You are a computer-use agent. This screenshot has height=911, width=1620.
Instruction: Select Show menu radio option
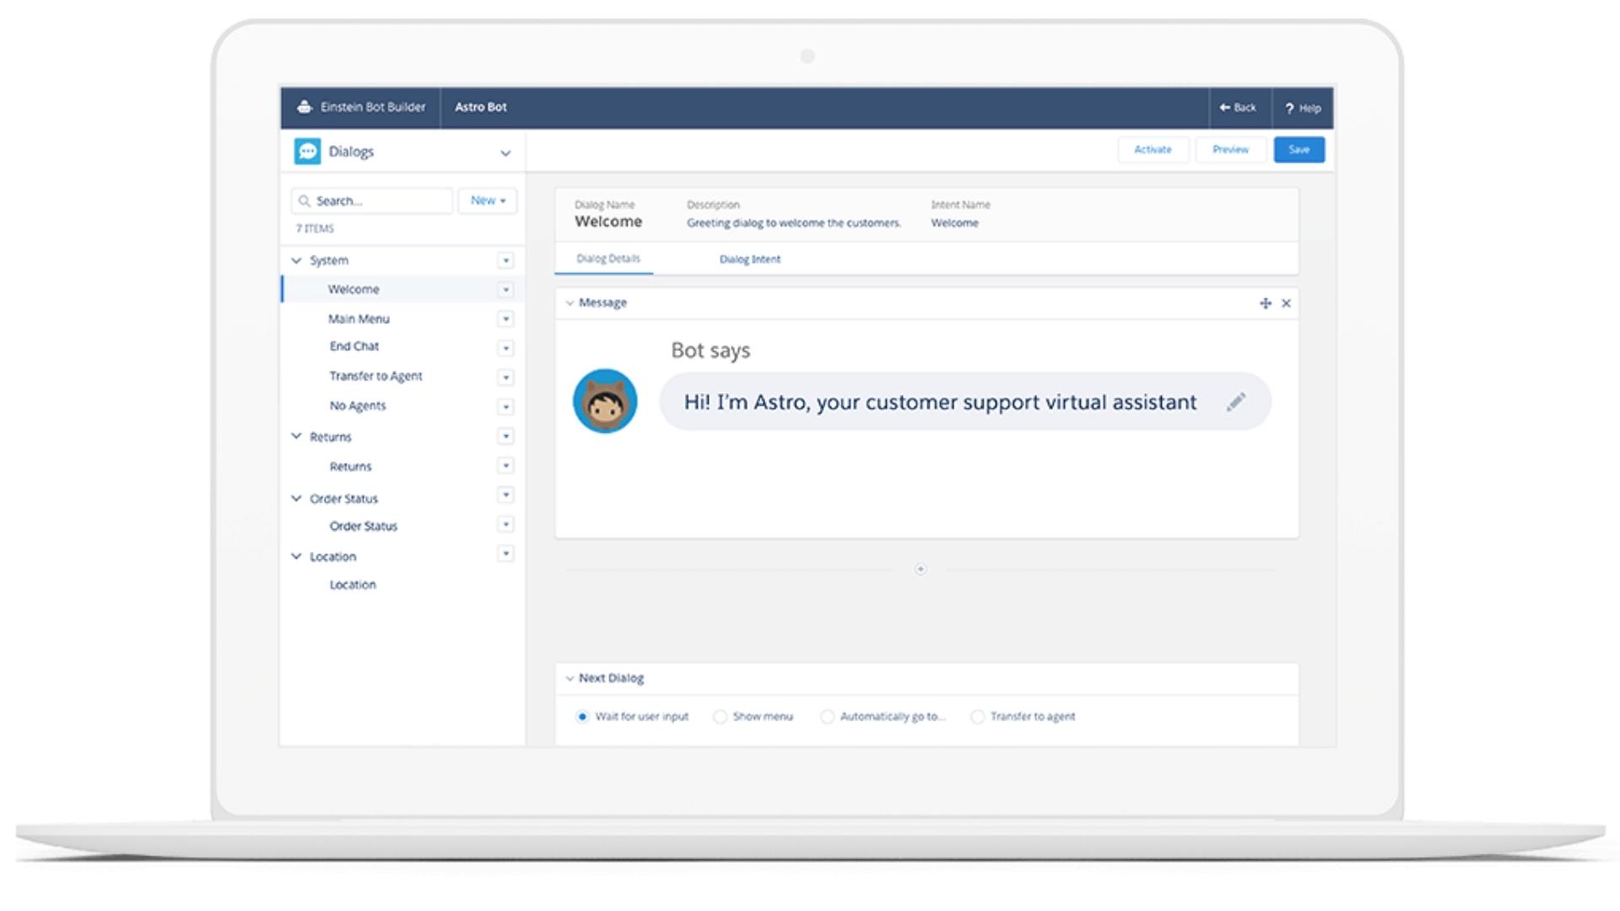(720, 717)
